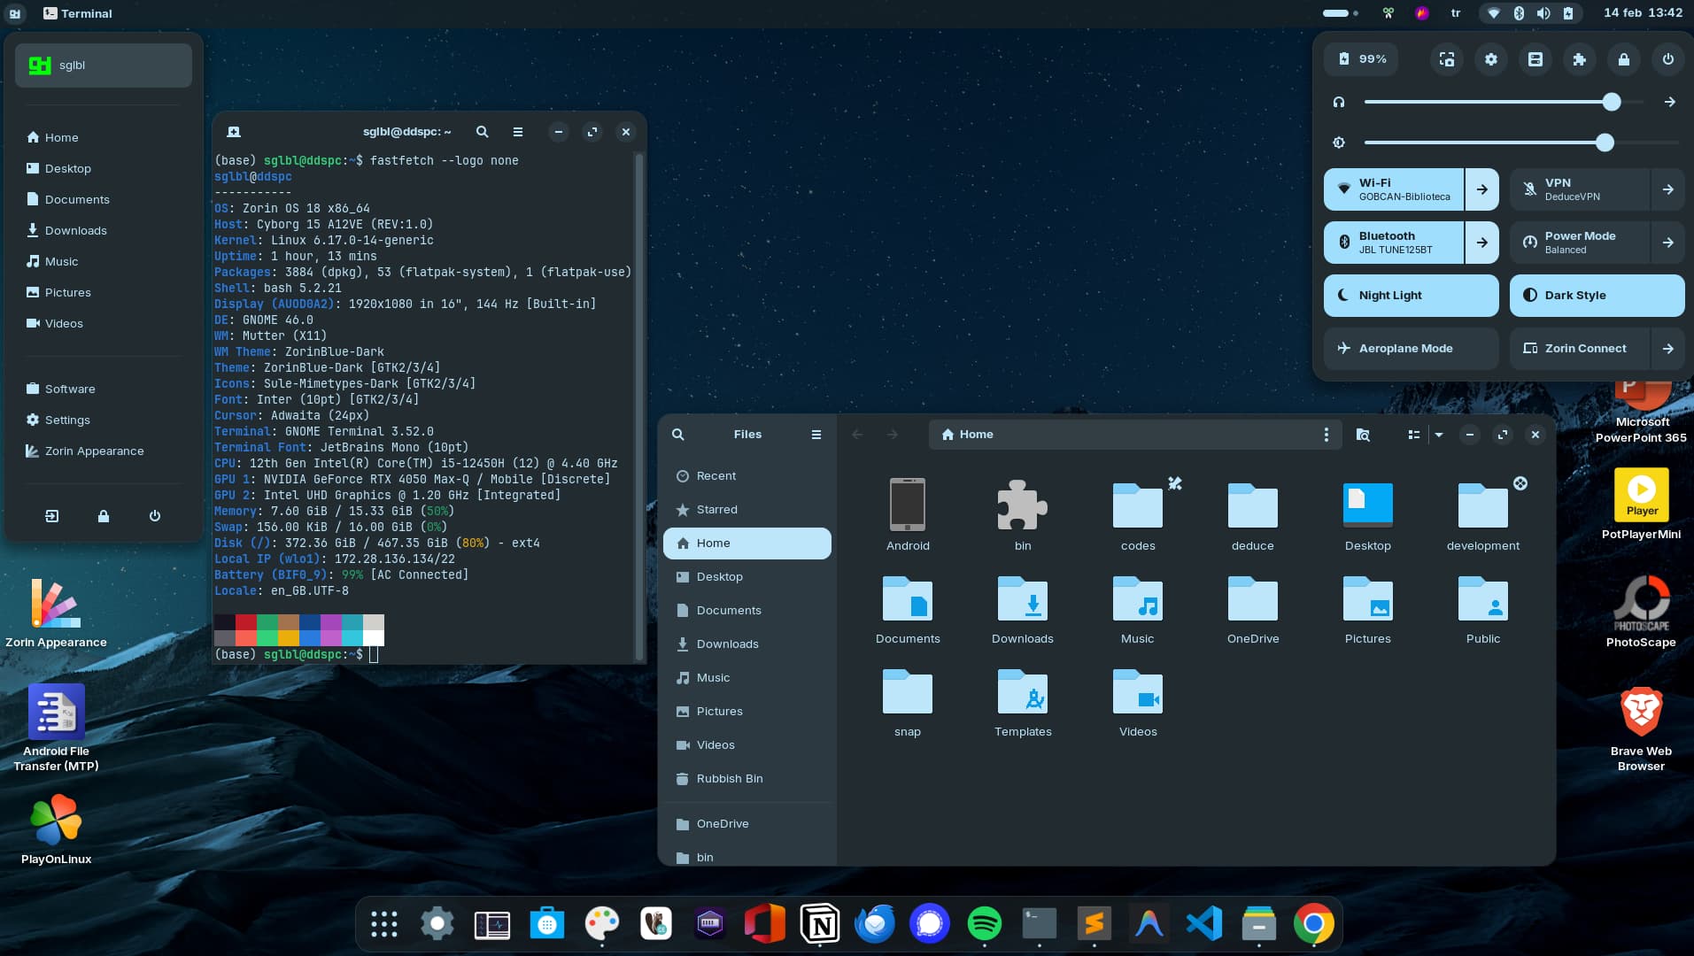Open the search-everywhere icon in the Files toolbar
1694x956 pixels.
(x=1363, y=435)
